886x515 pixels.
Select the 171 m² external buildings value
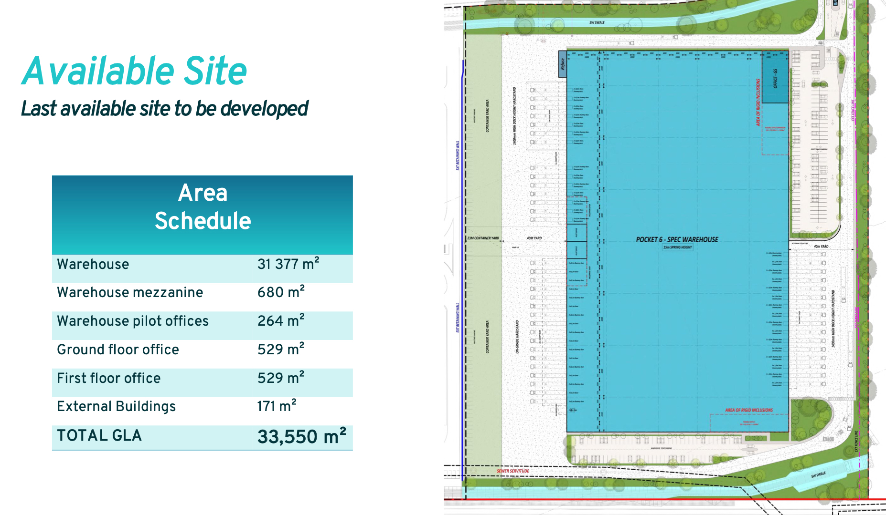(x=277, y=406)
